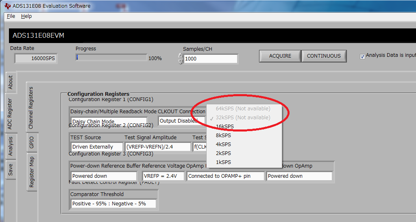Click the Configuration Register 3 (CONFIG3) label
416x222 pixels.
(111, 154)
